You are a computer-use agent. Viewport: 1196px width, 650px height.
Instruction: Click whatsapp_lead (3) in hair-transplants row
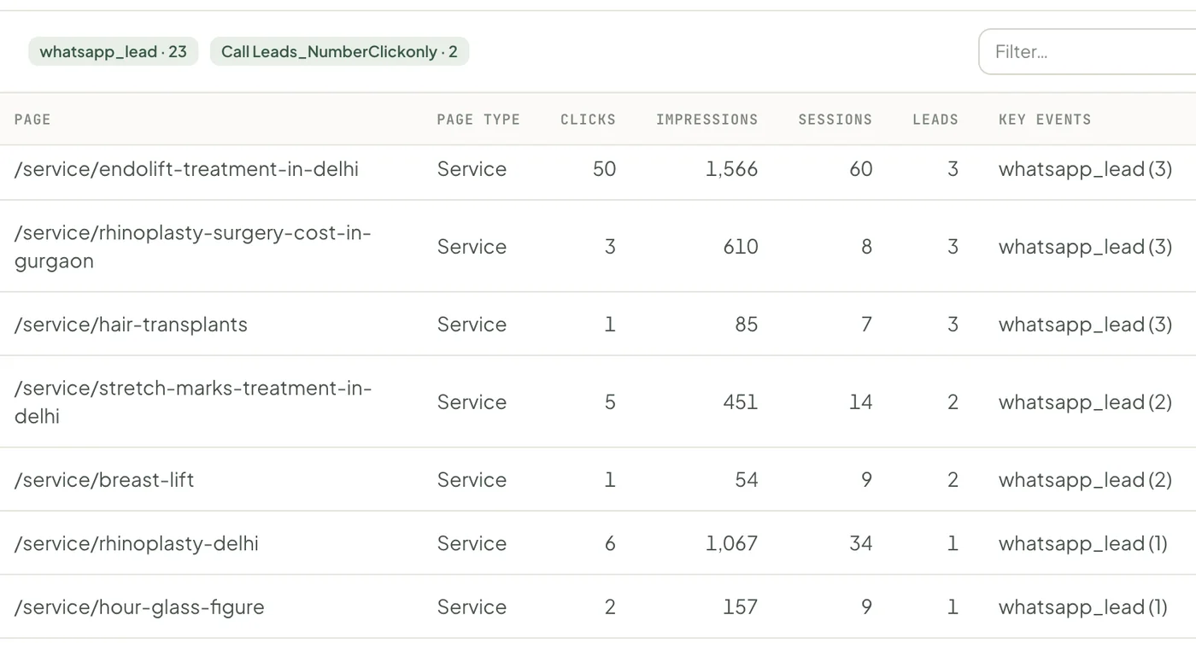pos(1085,325)
